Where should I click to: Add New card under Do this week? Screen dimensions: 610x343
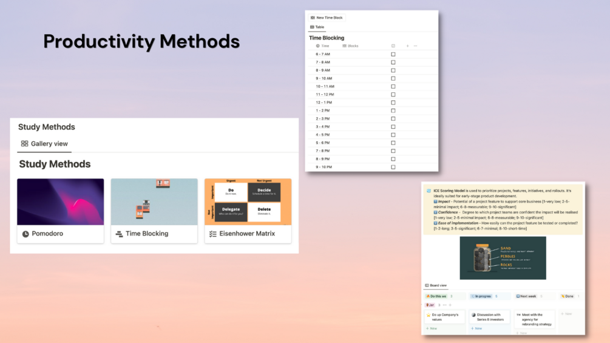pyautogui.click(x=432, y=328)
